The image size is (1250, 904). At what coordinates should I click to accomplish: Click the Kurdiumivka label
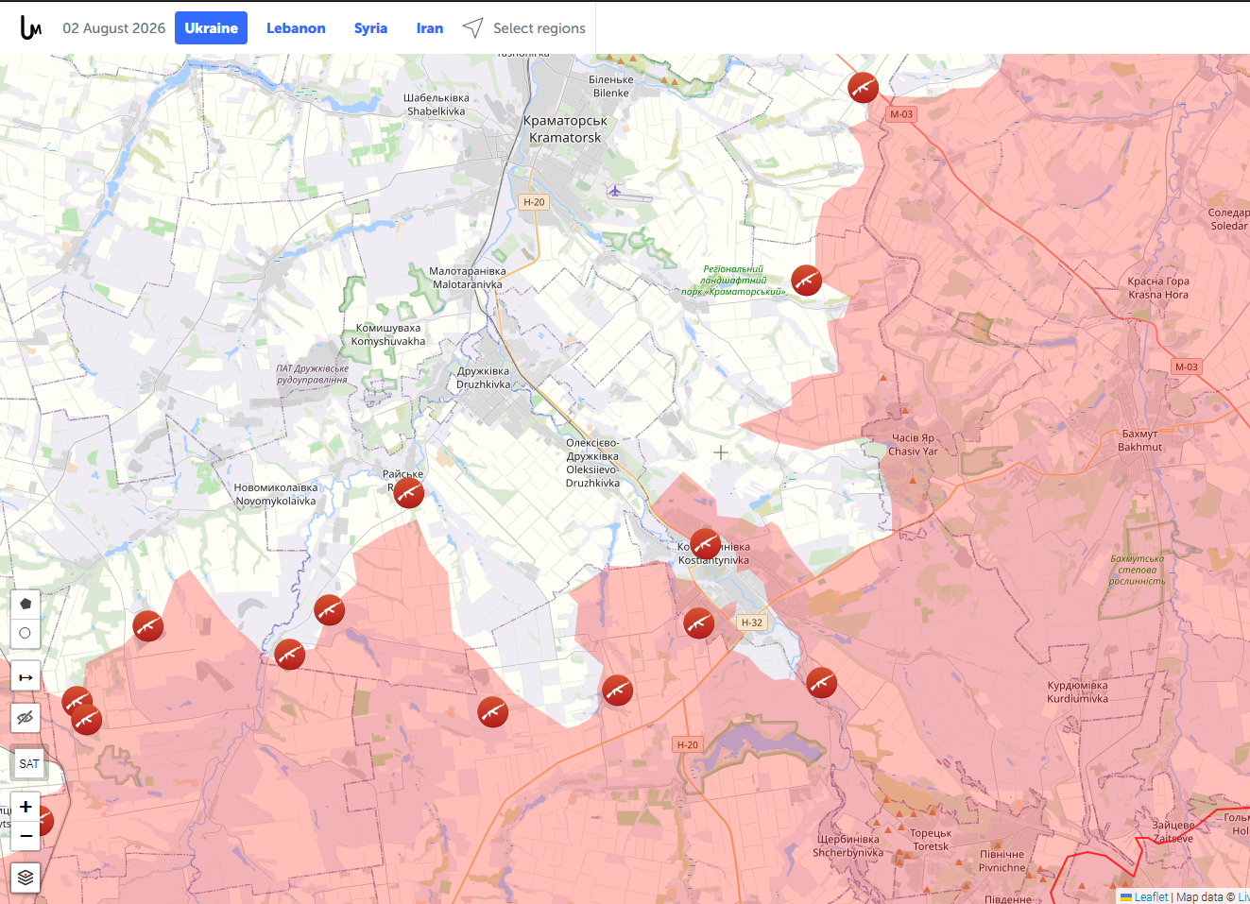1077,692
